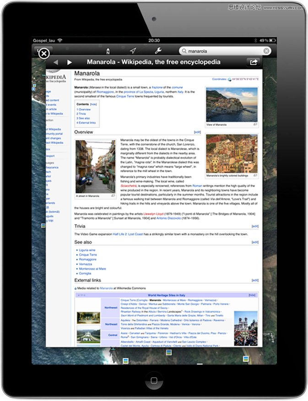This screenshot has height=401, width=308.
Task: Tap the Bluetooth status icon
Action: (x=255, y=40)
